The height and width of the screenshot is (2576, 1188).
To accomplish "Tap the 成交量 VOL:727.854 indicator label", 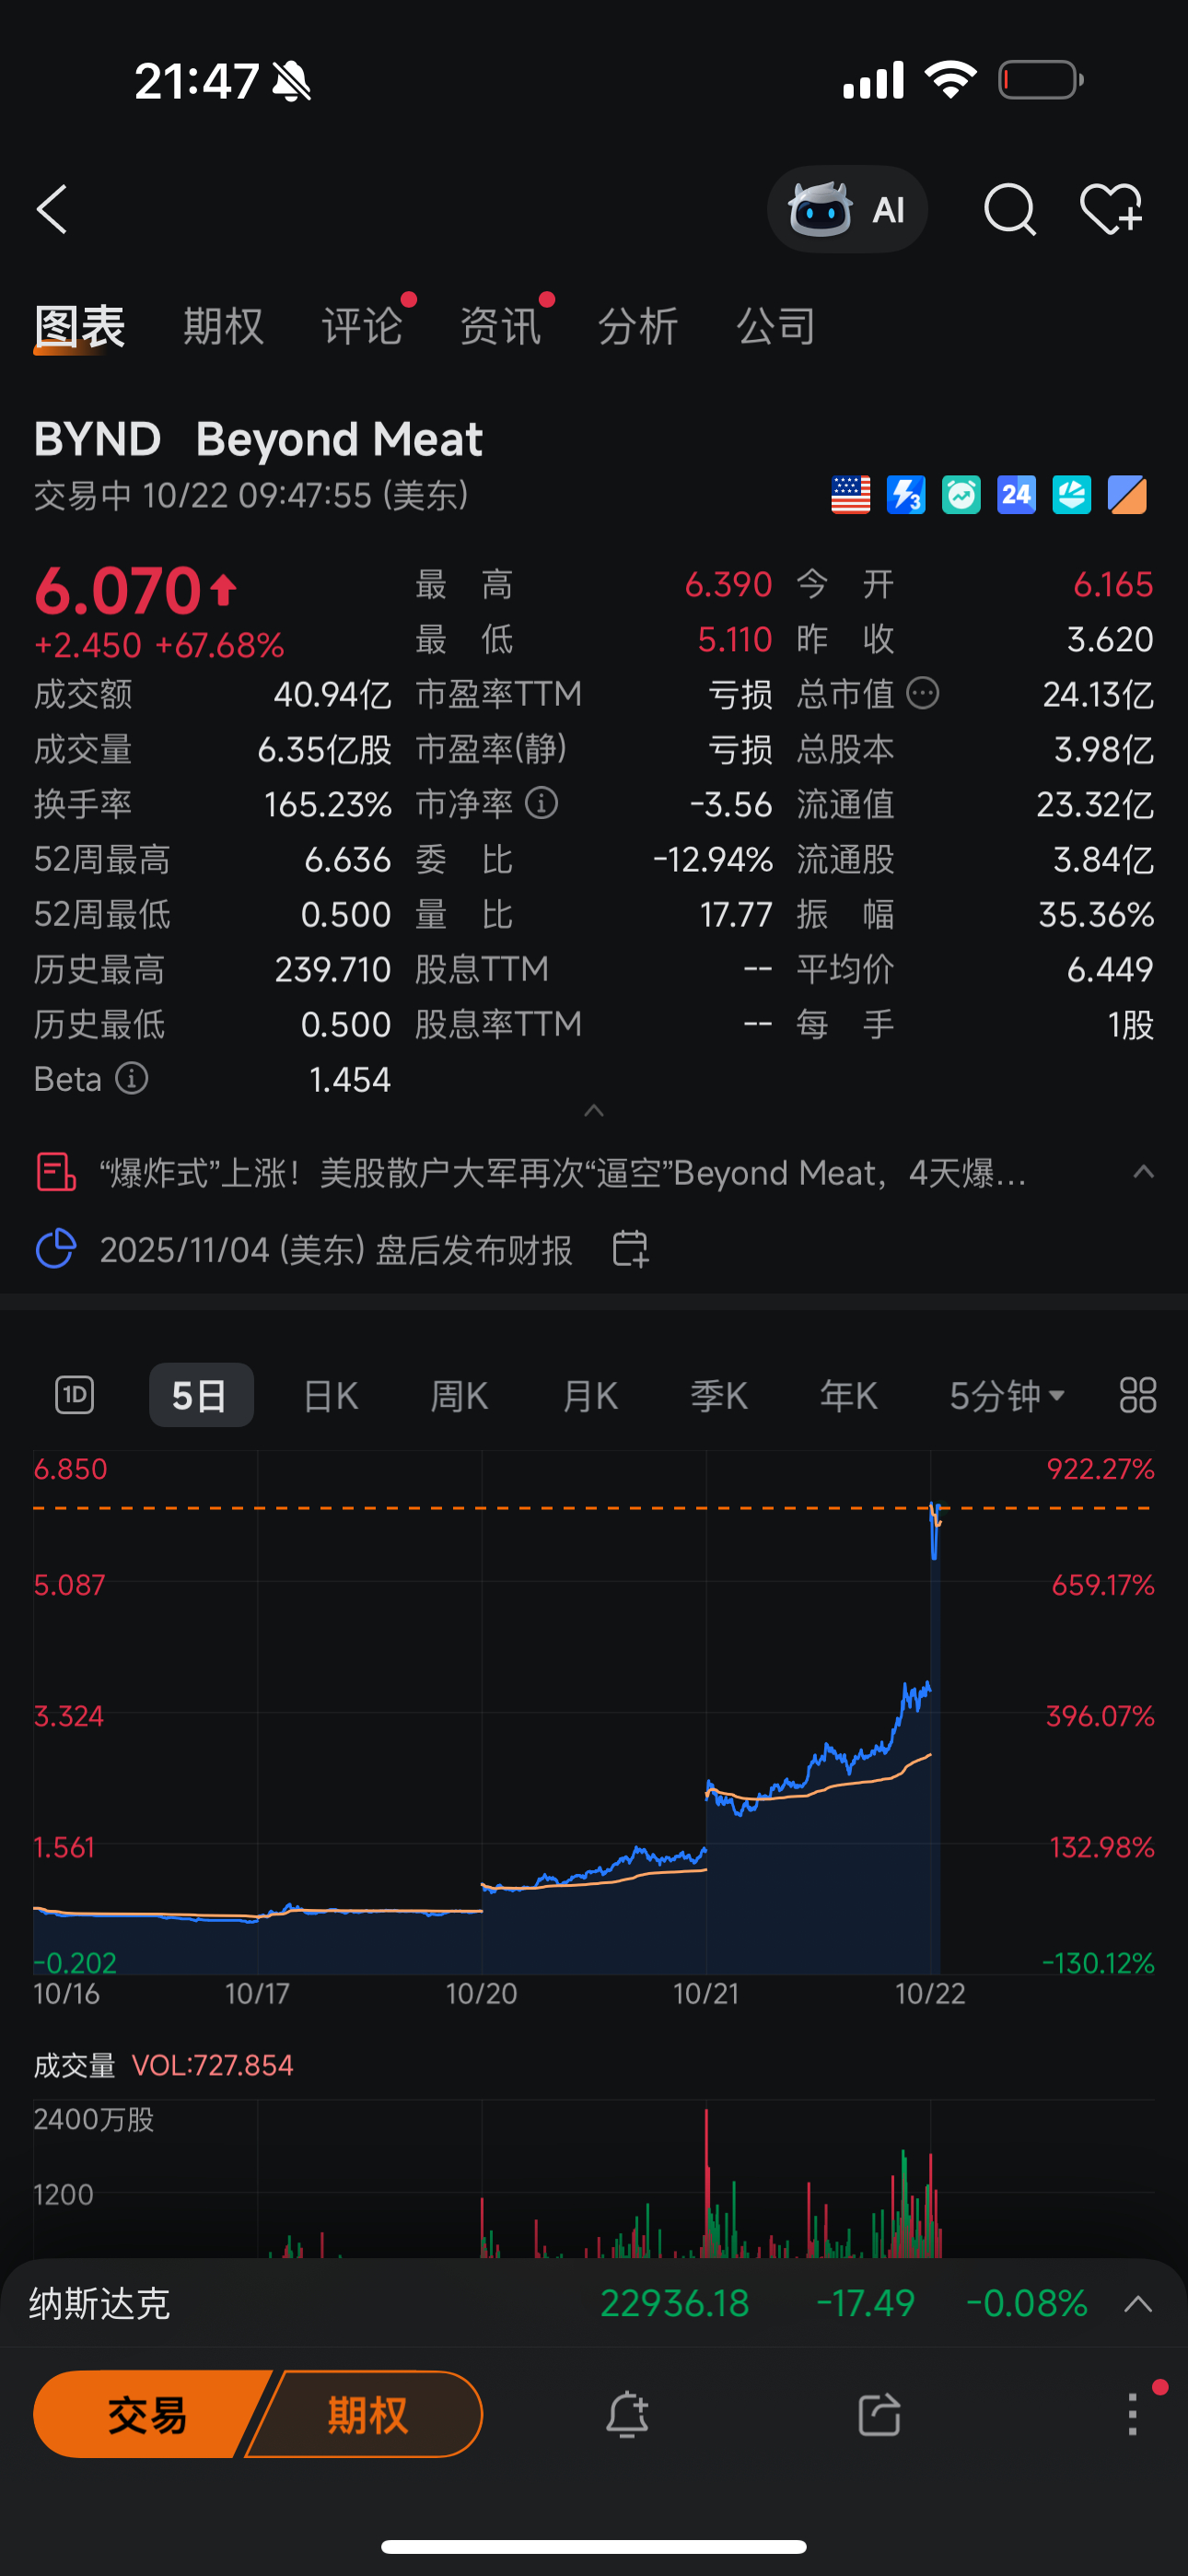I will point(164,2065).
